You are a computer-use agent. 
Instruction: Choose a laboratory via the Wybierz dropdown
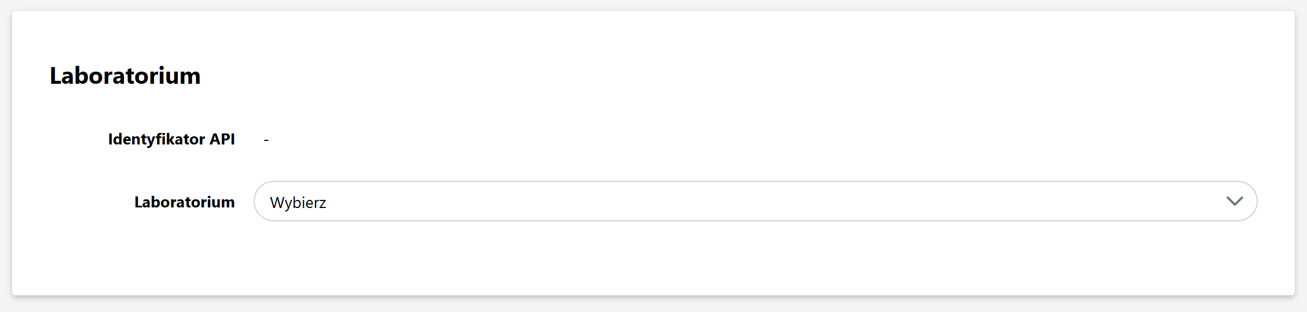pyautogui.click(x=755, y=201)
